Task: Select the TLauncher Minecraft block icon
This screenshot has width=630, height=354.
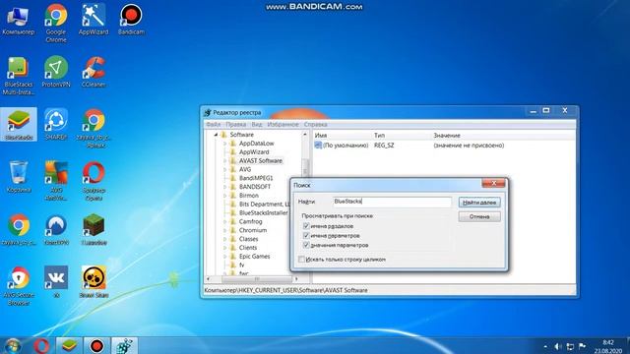Action: [x=94, y=229]
